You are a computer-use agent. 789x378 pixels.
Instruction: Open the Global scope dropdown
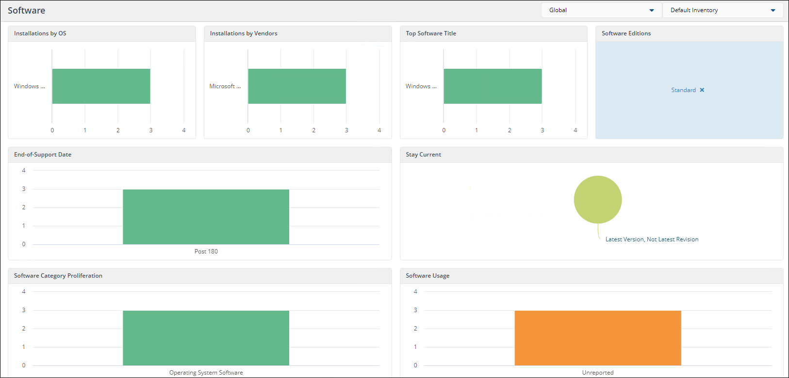point(601,10)
